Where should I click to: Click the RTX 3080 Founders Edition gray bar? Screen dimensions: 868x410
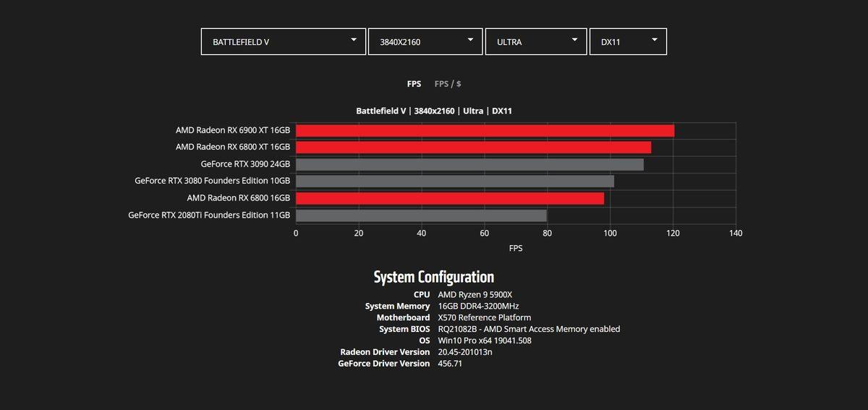(455, 181)
